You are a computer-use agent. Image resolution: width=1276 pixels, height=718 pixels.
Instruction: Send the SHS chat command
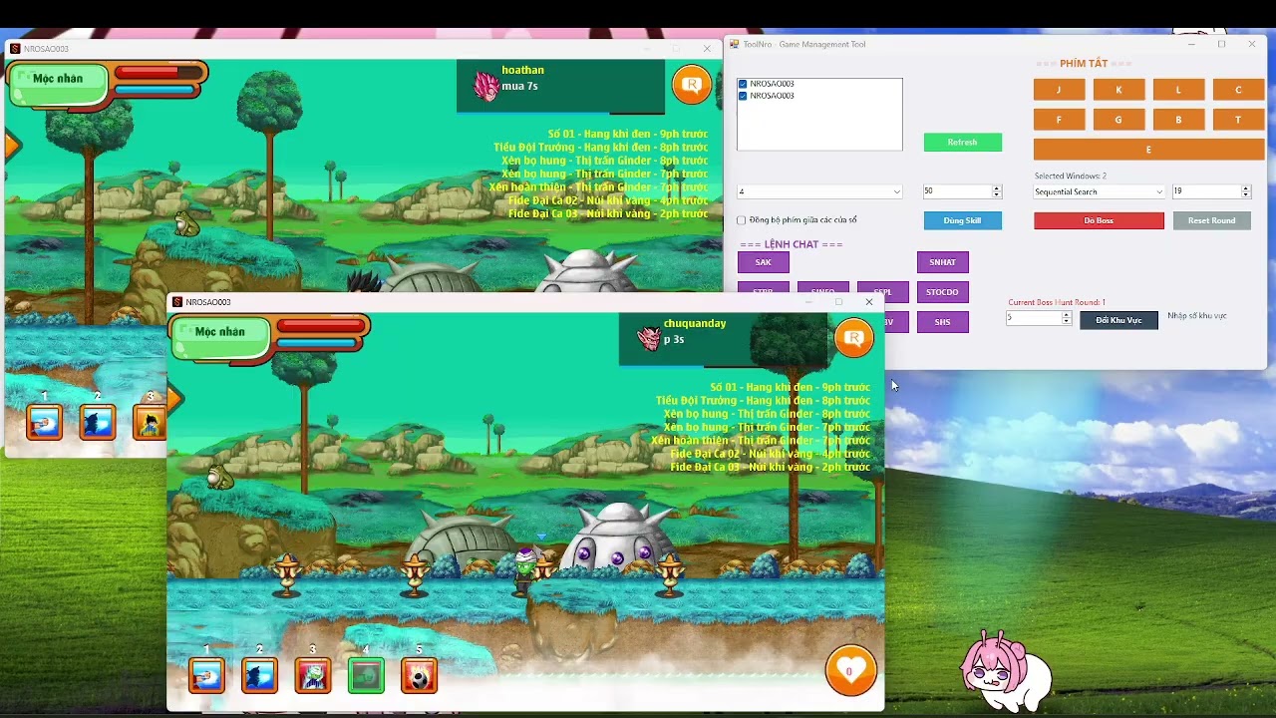tap(943, 322)
